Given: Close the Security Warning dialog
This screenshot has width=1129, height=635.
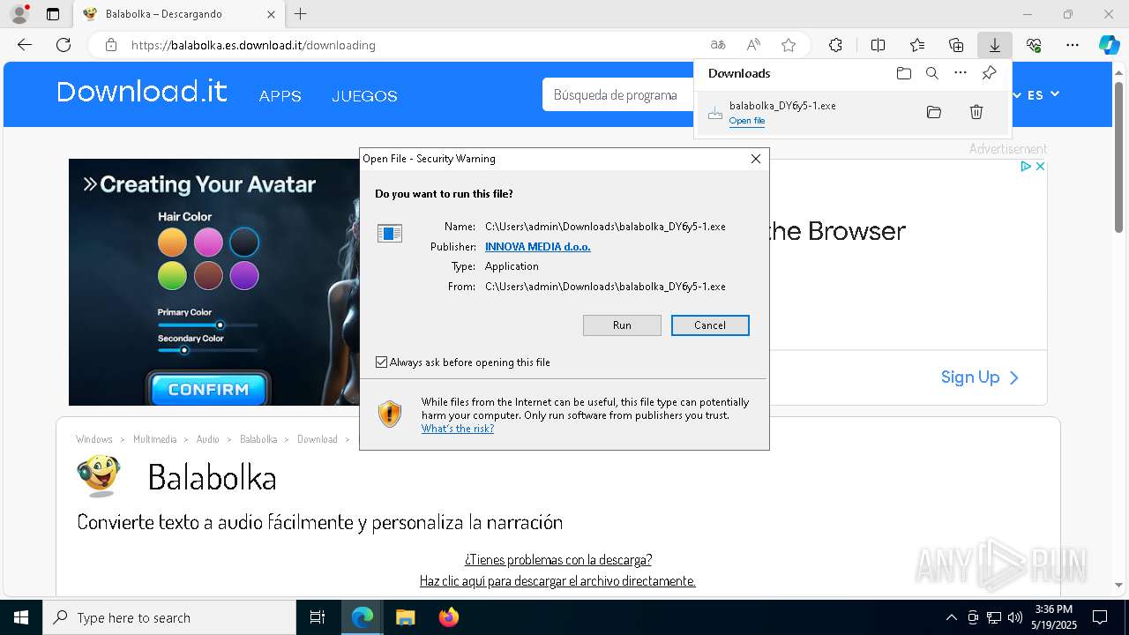Looking at the screenshot, I should (755, 159).
